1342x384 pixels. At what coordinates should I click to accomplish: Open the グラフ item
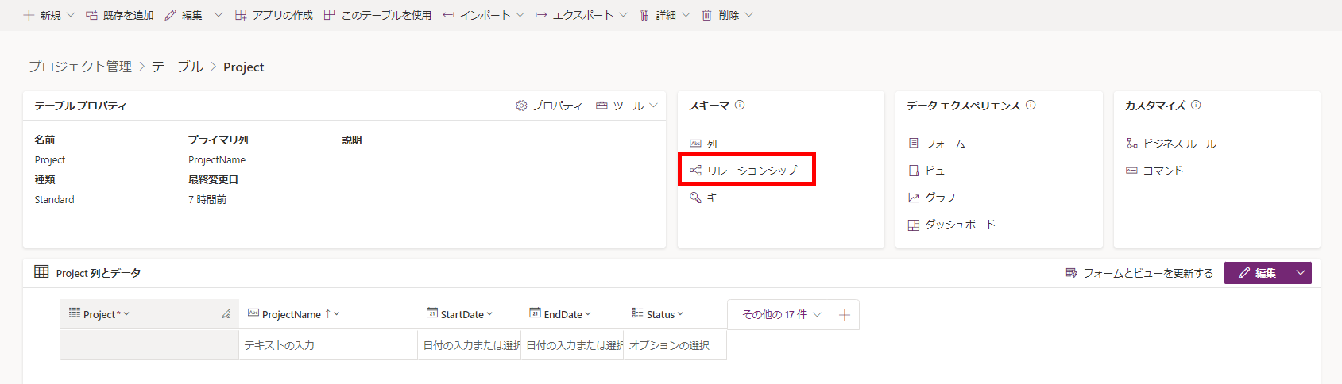click(939, 198)
